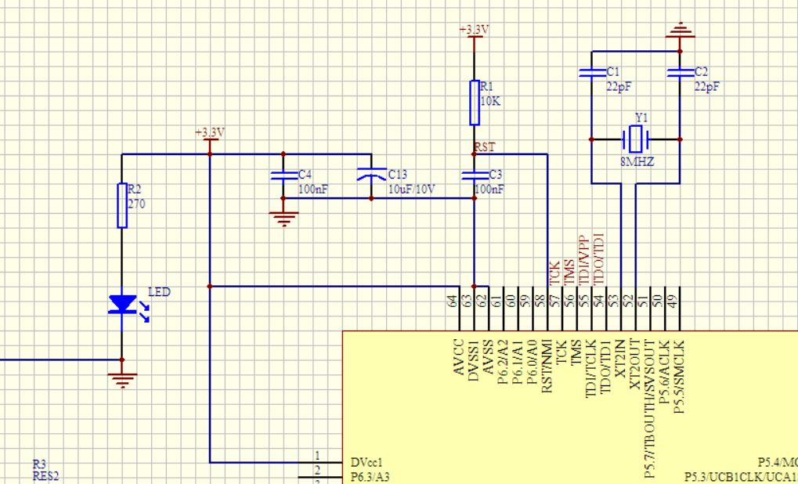Click the AVSS pin name

pos(488,356)
